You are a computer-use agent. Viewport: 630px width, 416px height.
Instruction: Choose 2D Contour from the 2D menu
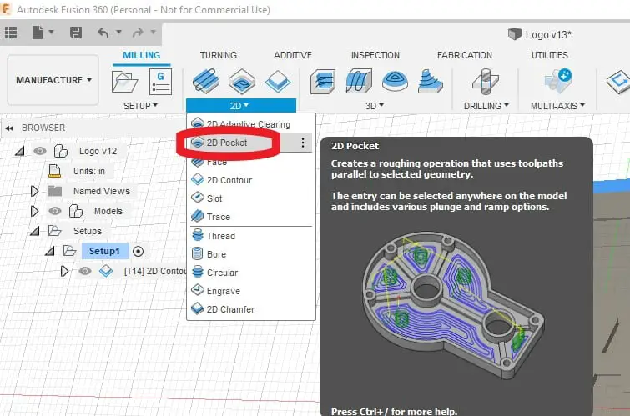[249, 180]
